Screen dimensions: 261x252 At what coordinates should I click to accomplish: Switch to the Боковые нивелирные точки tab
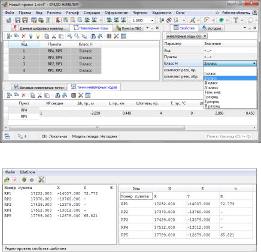(39, 88)
